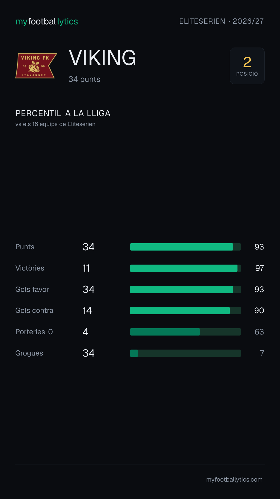Open the myfootballytics logo

coord(47,21)
